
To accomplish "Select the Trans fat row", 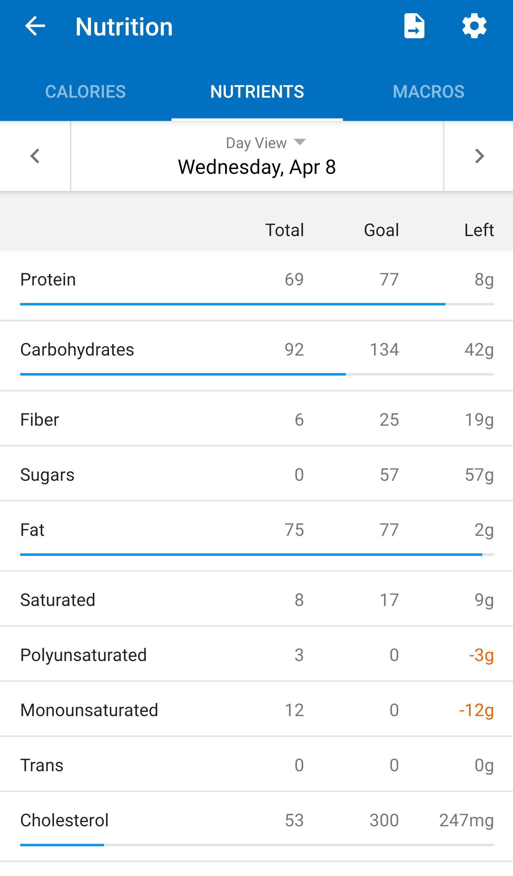I will [257, 765].
